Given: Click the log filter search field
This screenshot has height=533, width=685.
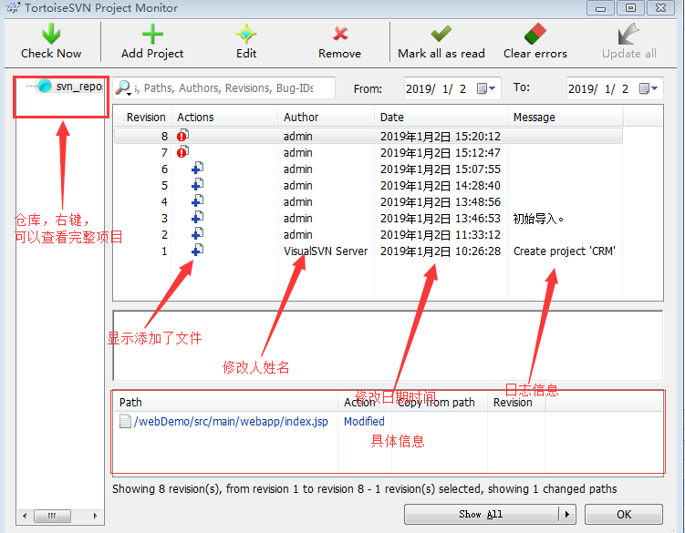Looking at the screenshot, I should pos(224,87).
